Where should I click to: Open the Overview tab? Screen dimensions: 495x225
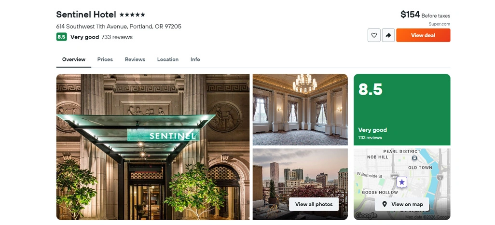click(73, 59)
